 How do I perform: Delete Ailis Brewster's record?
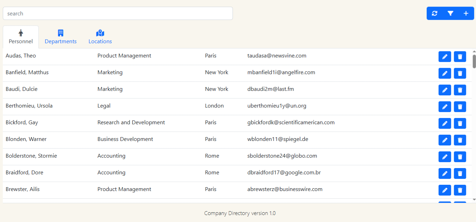click(x=460, y=190)
